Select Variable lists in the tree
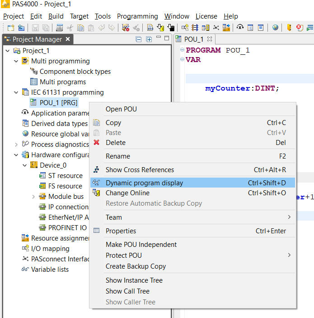 click(x=46, y=270)
